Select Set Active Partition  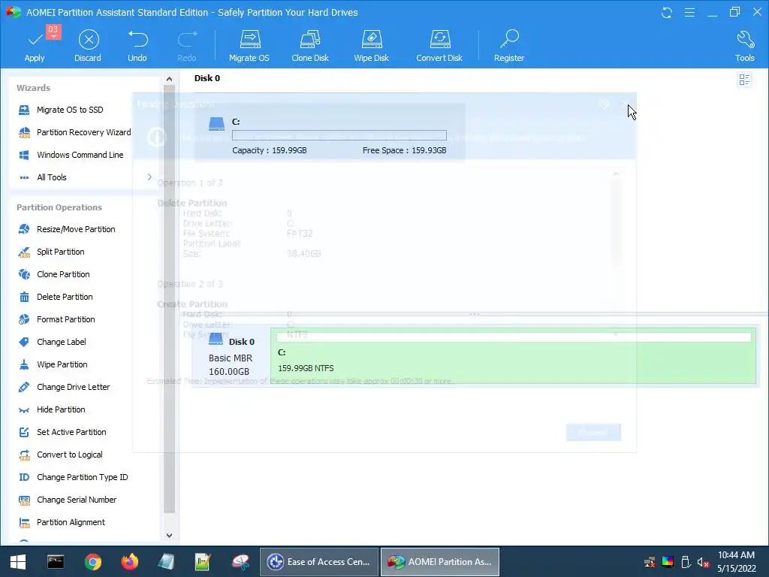click(62, 432)
